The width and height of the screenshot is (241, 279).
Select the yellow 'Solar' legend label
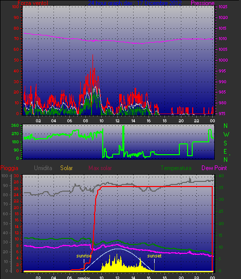(x=66, y=168)
